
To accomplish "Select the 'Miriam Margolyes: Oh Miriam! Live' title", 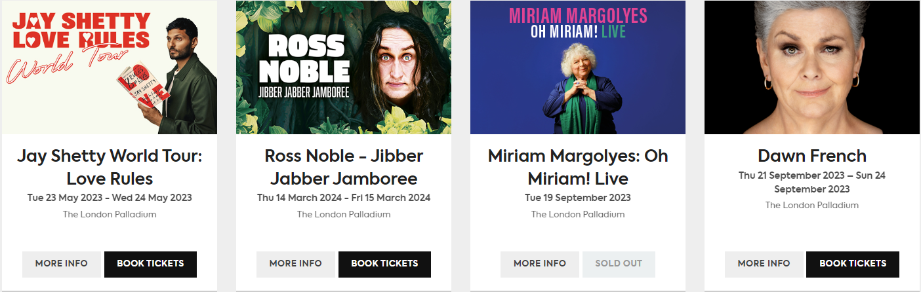I will click(x=578, y=167).
